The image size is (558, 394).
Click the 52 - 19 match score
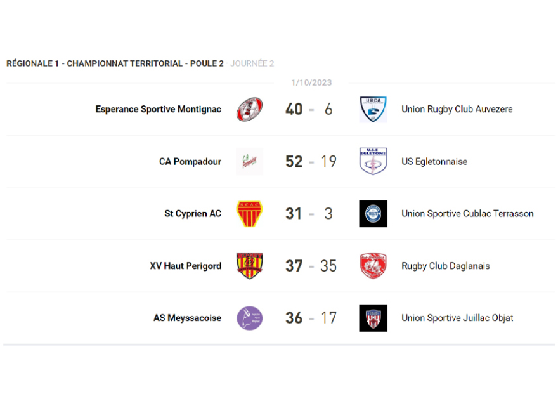[311, 162]
